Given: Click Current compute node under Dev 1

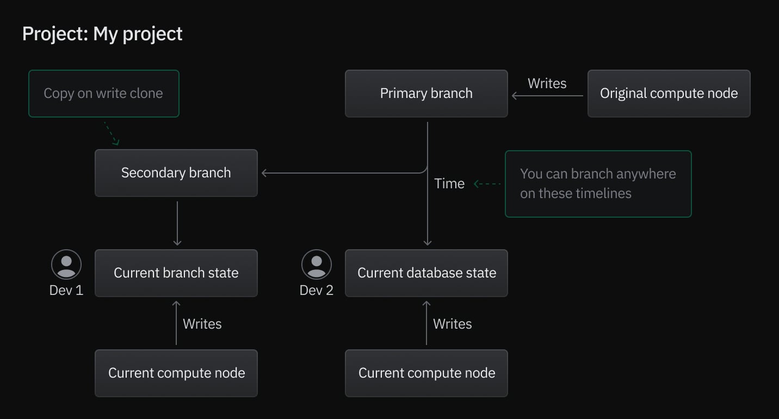Looking at the screenshot, I should tap(176, 373).
